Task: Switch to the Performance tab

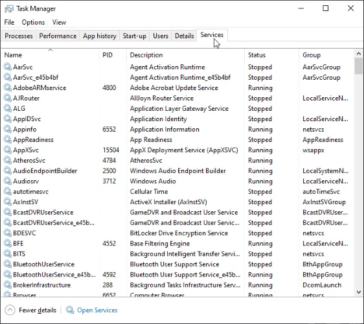Action: pyautogui.click(x=58, y=36)
